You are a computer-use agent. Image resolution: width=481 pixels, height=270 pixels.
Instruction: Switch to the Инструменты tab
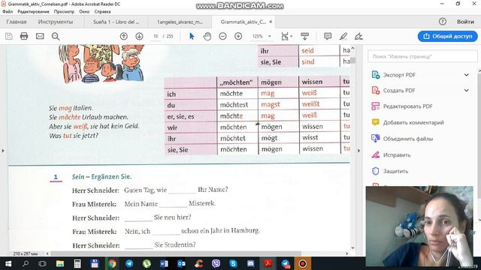[56, 22]
